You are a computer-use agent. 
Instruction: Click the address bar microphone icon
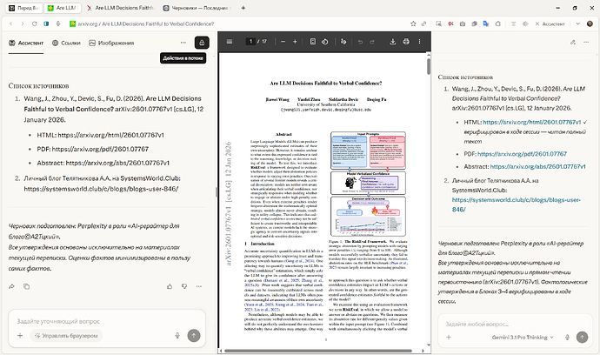pyautogui.click(x=58, y=23)
